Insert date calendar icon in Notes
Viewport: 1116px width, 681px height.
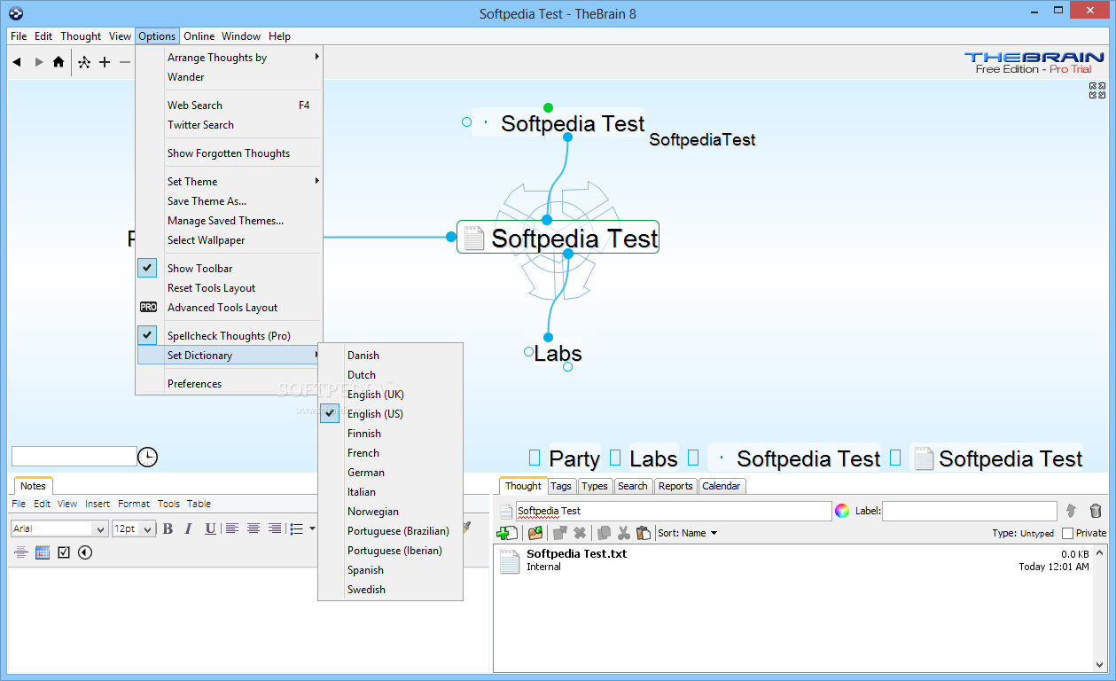pos(43,552)
